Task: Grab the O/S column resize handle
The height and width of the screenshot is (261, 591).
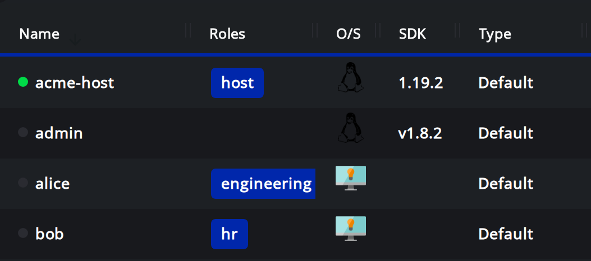Action: point(377,30)
